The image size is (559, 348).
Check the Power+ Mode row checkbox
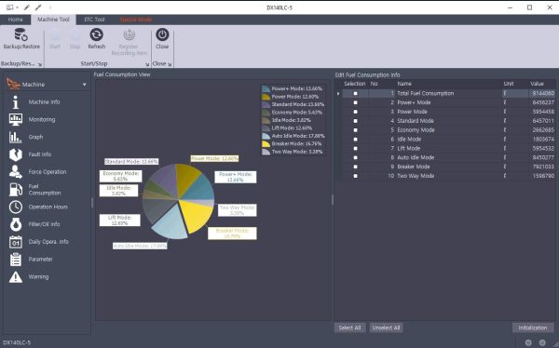(355, 102)
